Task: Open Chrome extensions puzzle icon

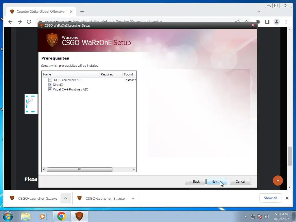Action: coord(258,22)
